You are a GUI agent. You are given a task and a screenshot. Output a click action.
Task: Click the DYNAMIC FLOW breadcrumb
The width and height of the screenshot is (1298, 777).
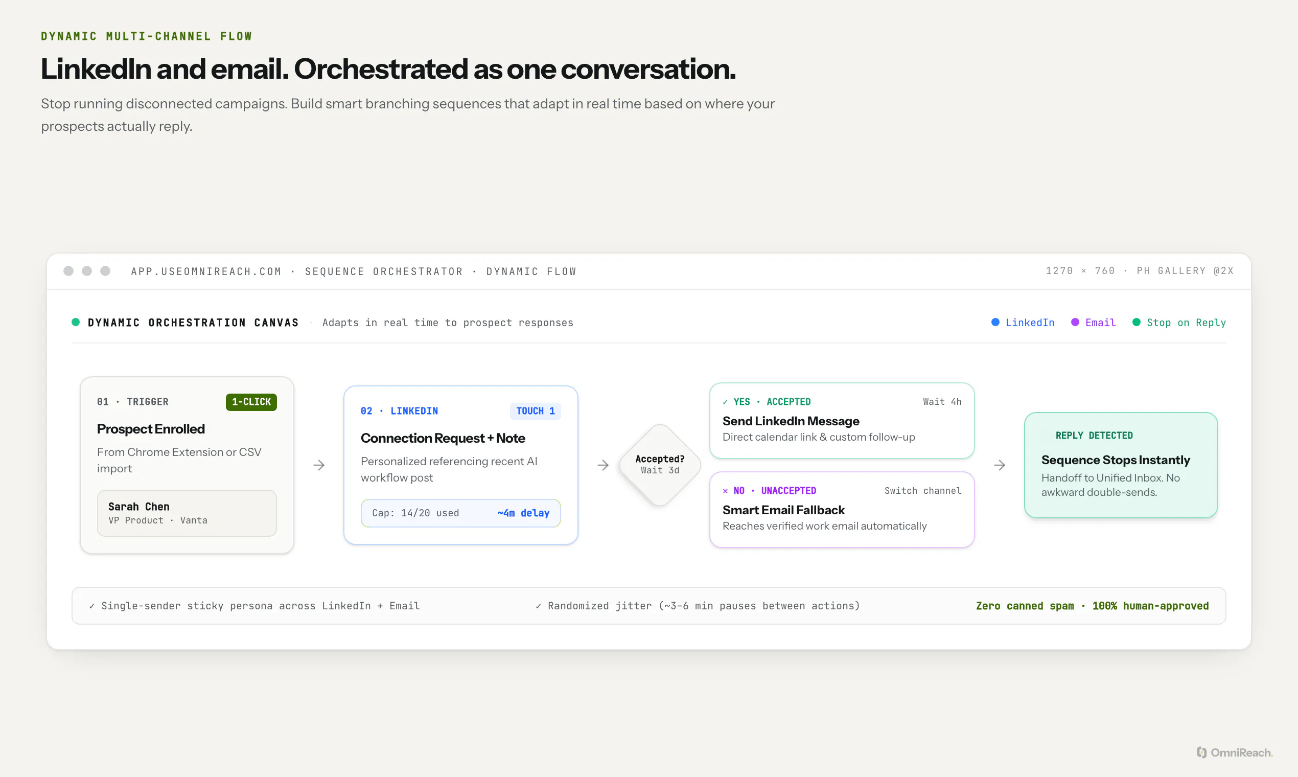click(x=531, y=271)
